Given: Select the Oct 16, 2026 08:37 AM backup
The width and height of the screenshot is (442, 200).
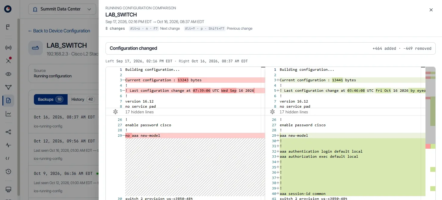Looking at the screenshot, I should point(64,121).
